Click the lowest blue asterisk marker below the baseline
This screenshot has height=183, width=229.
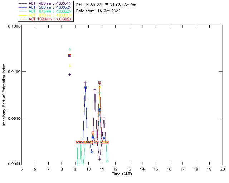(92, 152)
